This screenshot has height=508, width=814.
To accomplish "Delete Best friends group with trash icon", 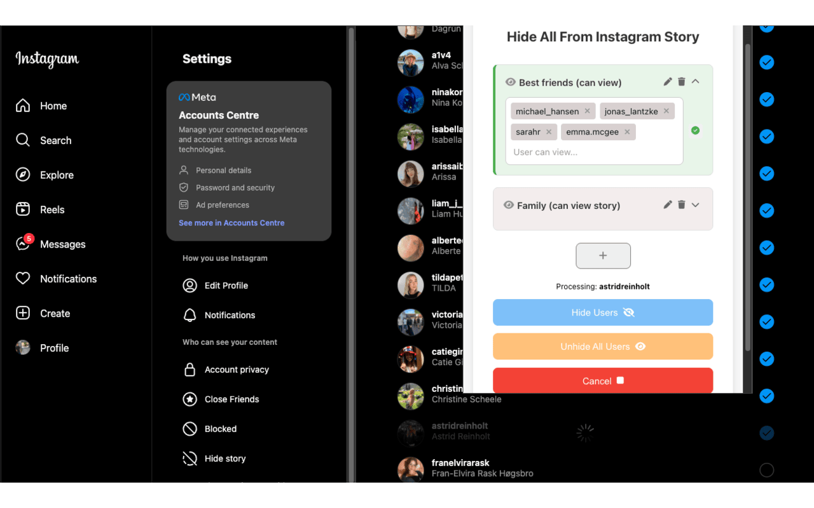I will pyautogui.click(x=682, y=81).
